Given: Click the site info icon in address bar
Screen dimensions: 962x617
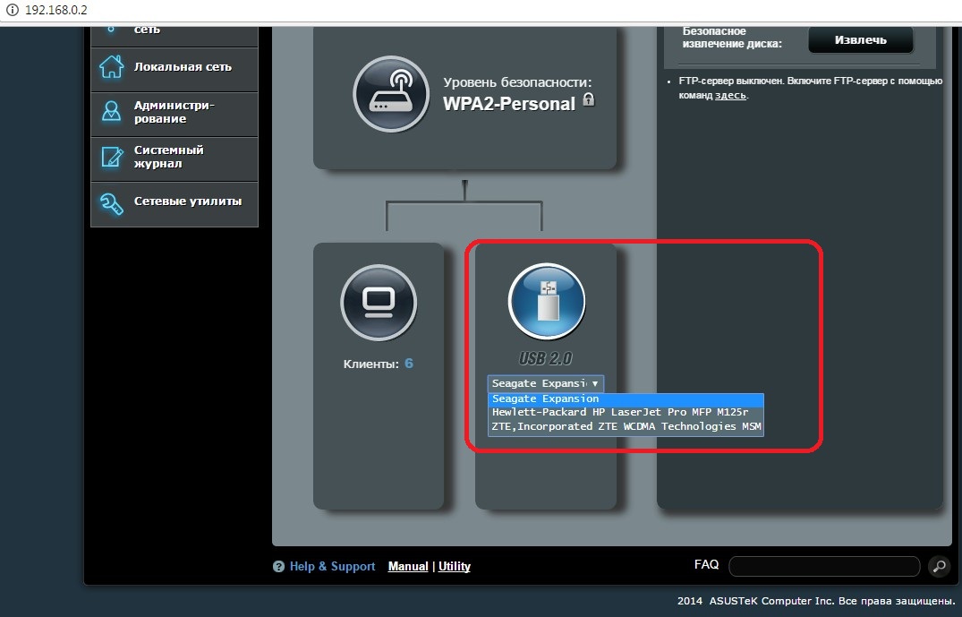Looking at the screenshot, I should pyautogui.click(x=12, y=11).
